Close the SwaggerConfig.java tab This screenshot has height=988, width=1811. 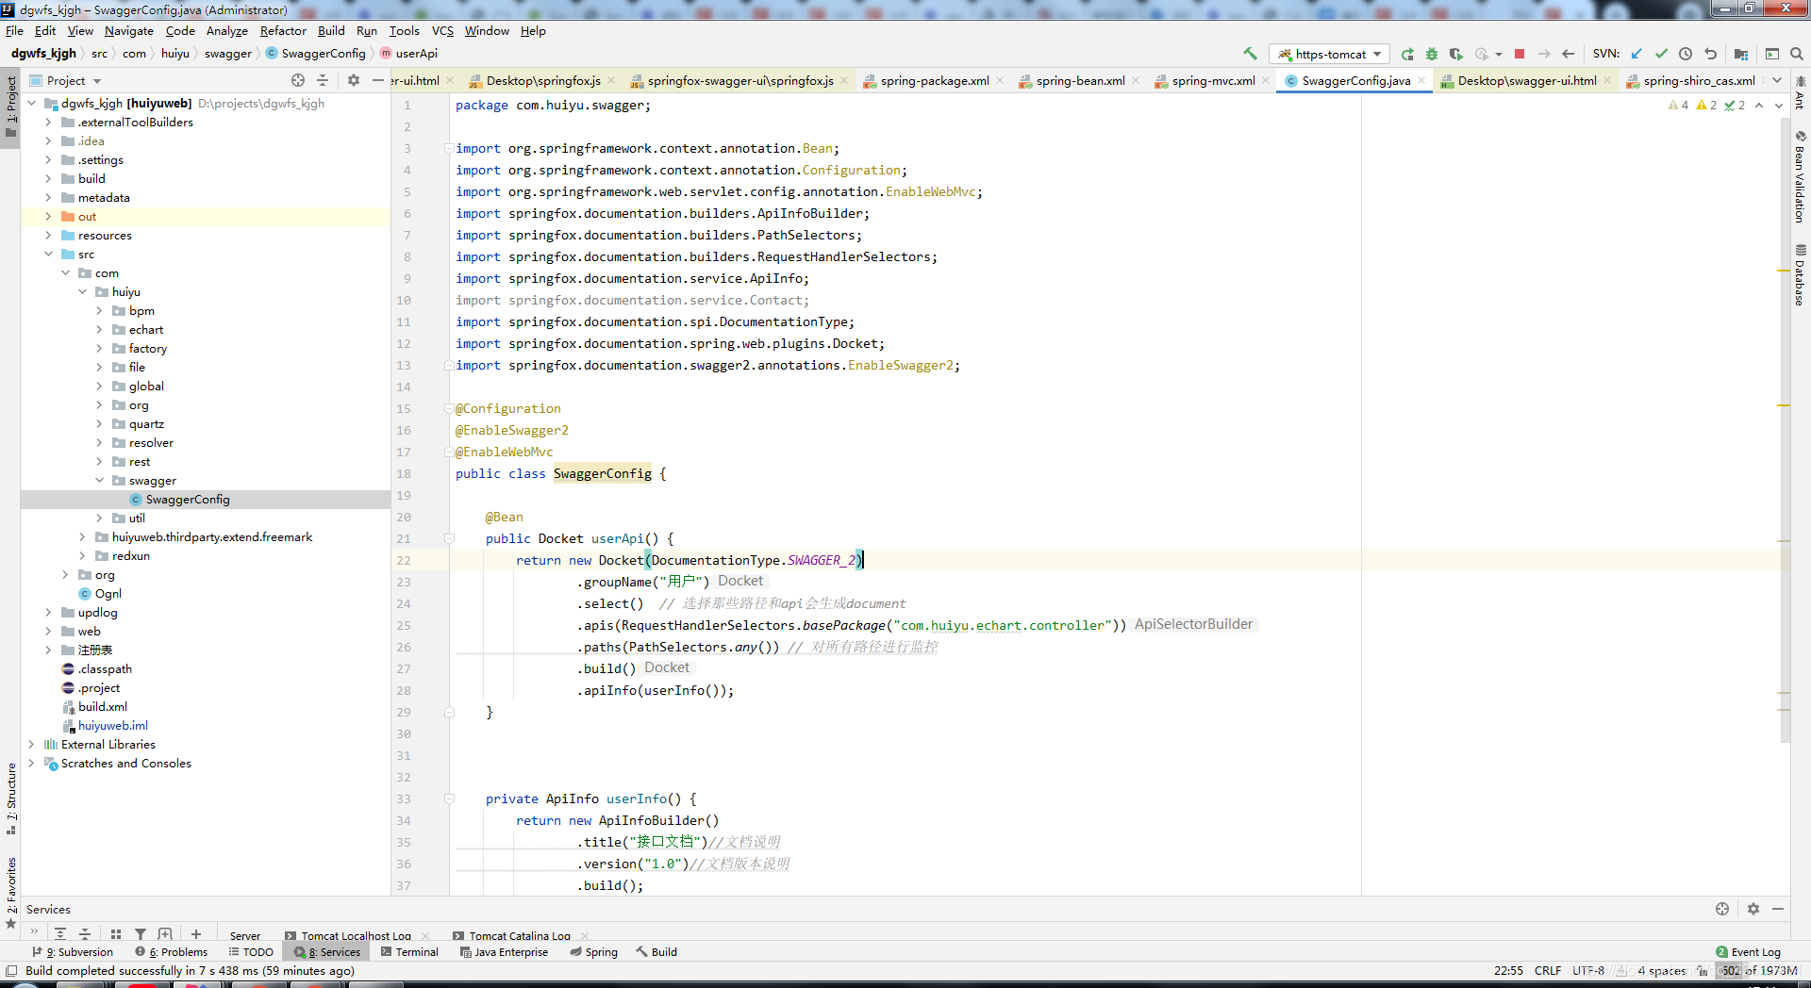[x=1421, y=80]
